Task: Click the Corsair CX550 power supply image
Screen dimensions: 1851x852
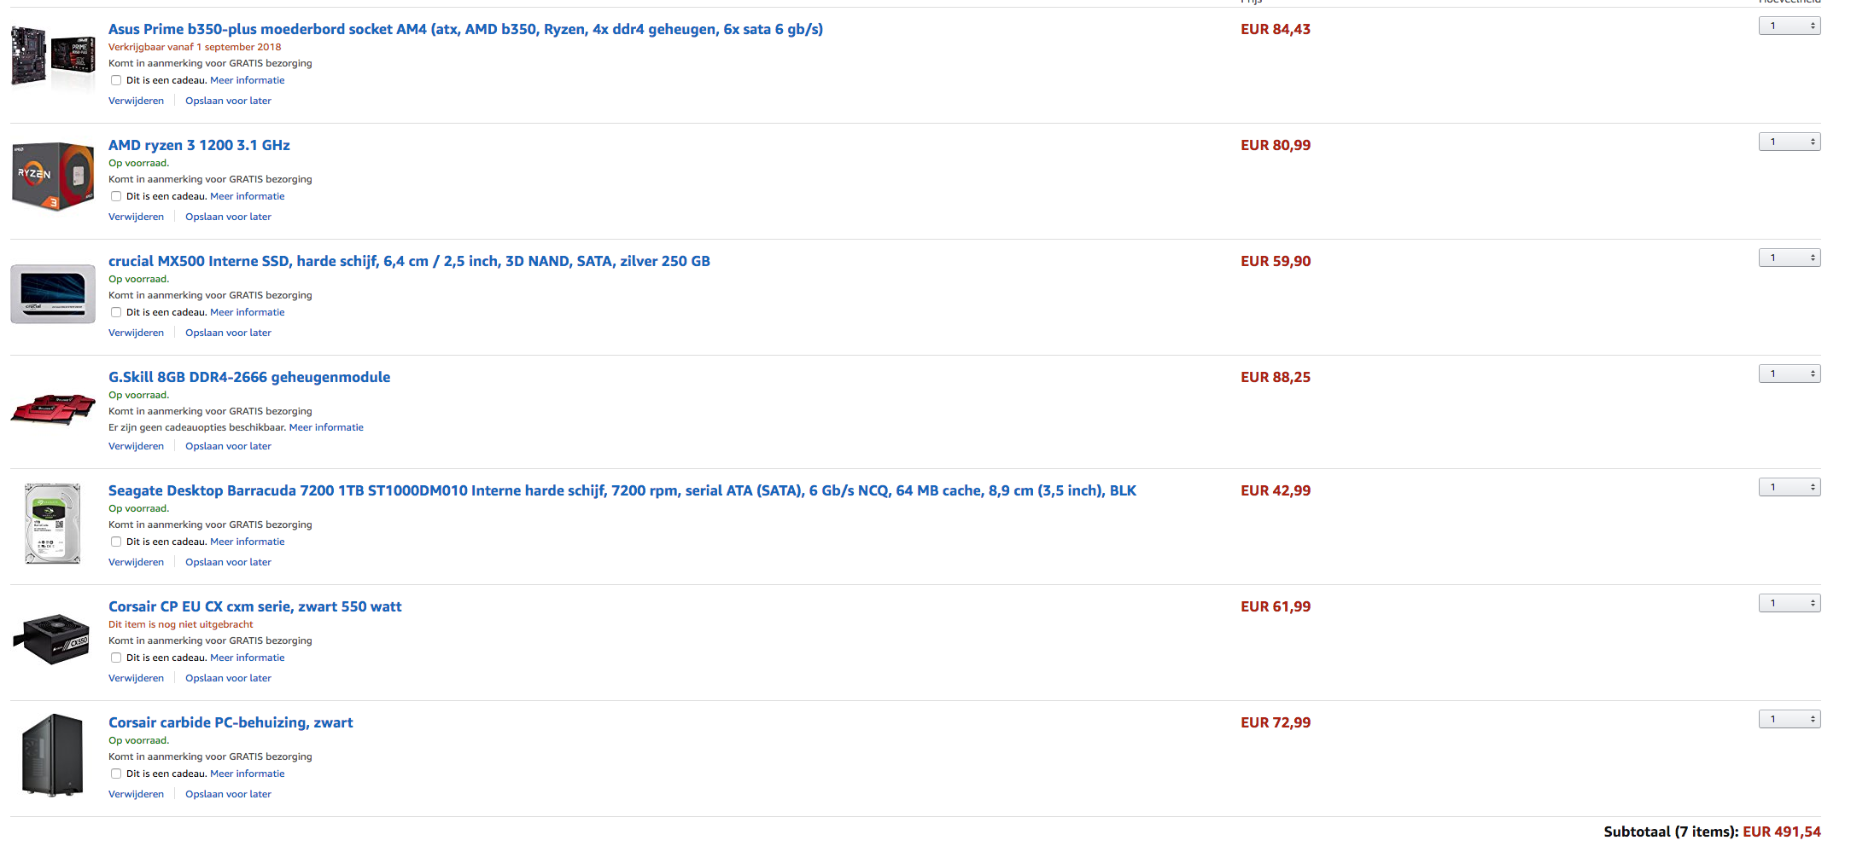Action: pos(53,638)
